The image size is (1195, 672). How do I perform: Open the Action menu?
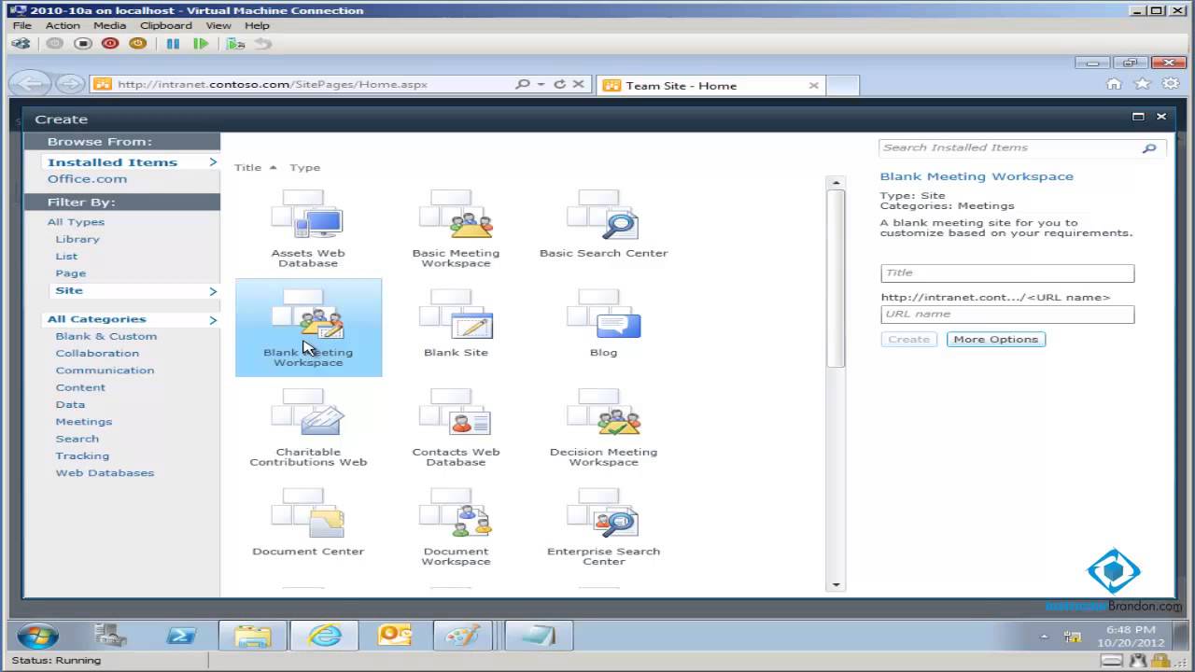coord(63,25)
